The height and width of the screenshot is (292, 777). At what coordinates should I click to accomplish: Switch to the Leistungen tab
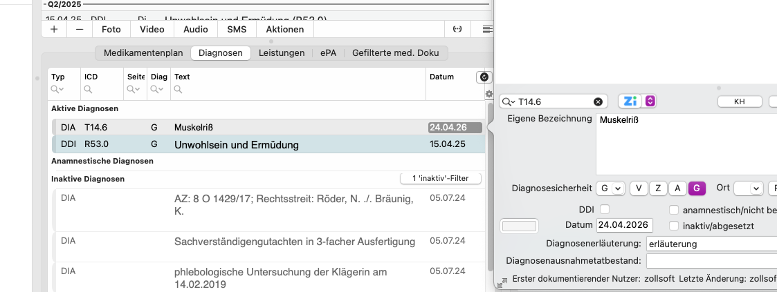pos(282,53)
